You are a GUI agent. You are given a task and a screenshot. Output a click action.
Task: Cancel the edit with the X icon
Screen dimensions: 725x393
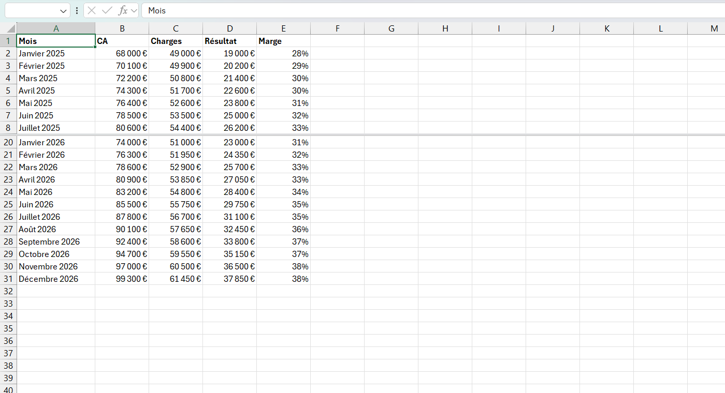pyautogui.click(x=92, y=10)
